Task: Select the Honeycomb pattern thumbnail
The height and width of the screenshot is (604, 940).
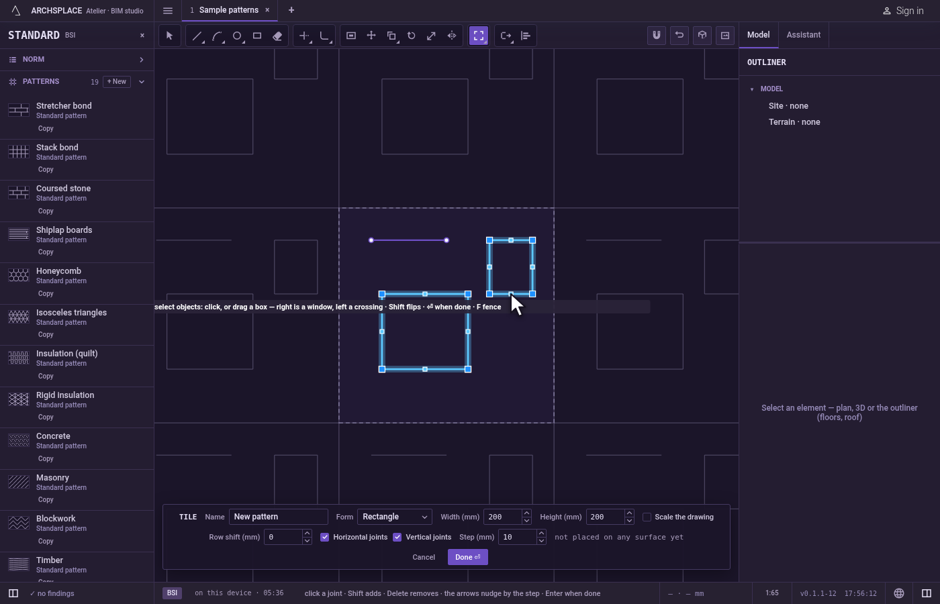Action: pyautogui.click(x=19, y=275)
